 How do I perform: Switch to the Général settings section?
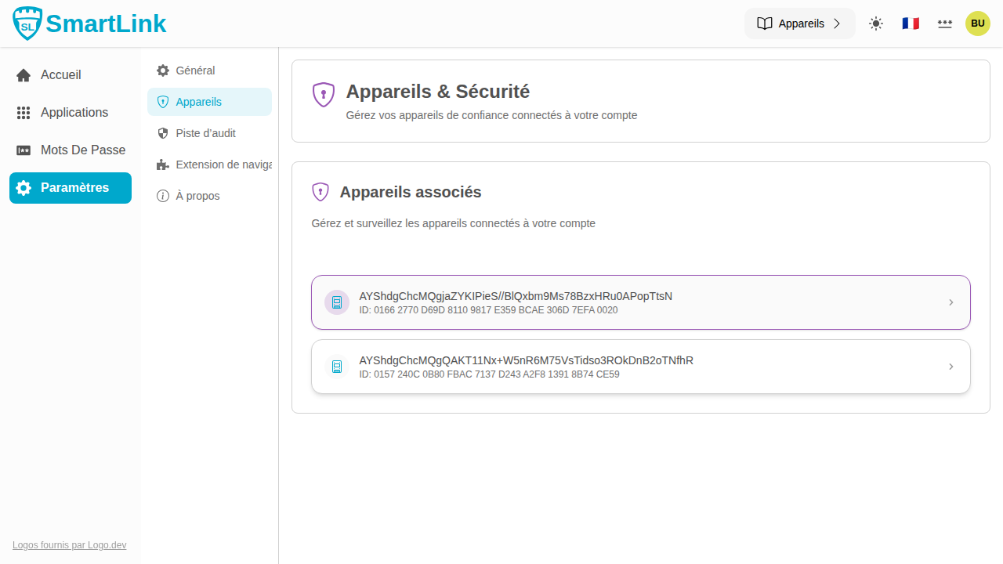point(195,70)
